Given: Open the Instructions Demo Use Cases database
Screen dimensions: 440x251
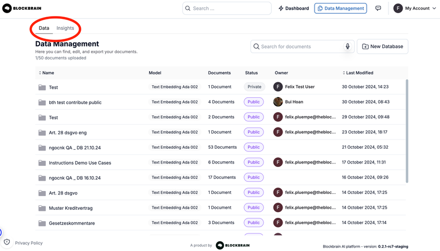Looking at the screenshot, I should pyautogui.click(x=80, y=162).
